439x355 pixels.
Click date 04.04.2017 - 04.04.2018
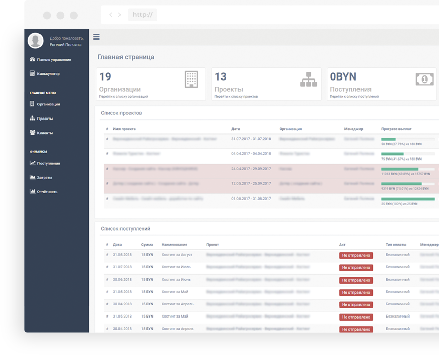[251, 154]
